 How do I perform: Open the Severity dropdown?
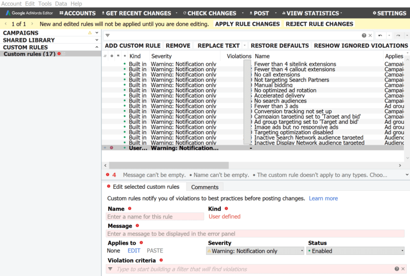point(255,251)
